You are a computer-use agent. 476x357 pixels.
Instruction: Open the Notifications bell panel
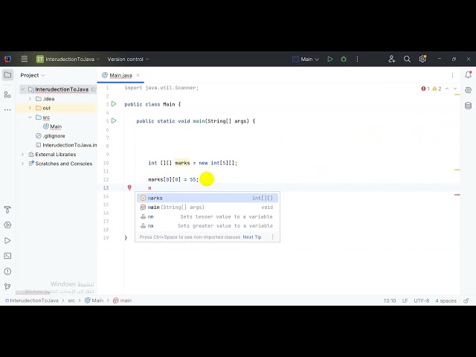[468, 75]
